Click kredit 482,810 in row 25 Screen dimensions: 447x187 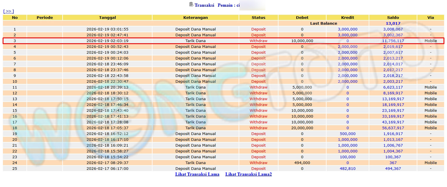tap(347, 168)
